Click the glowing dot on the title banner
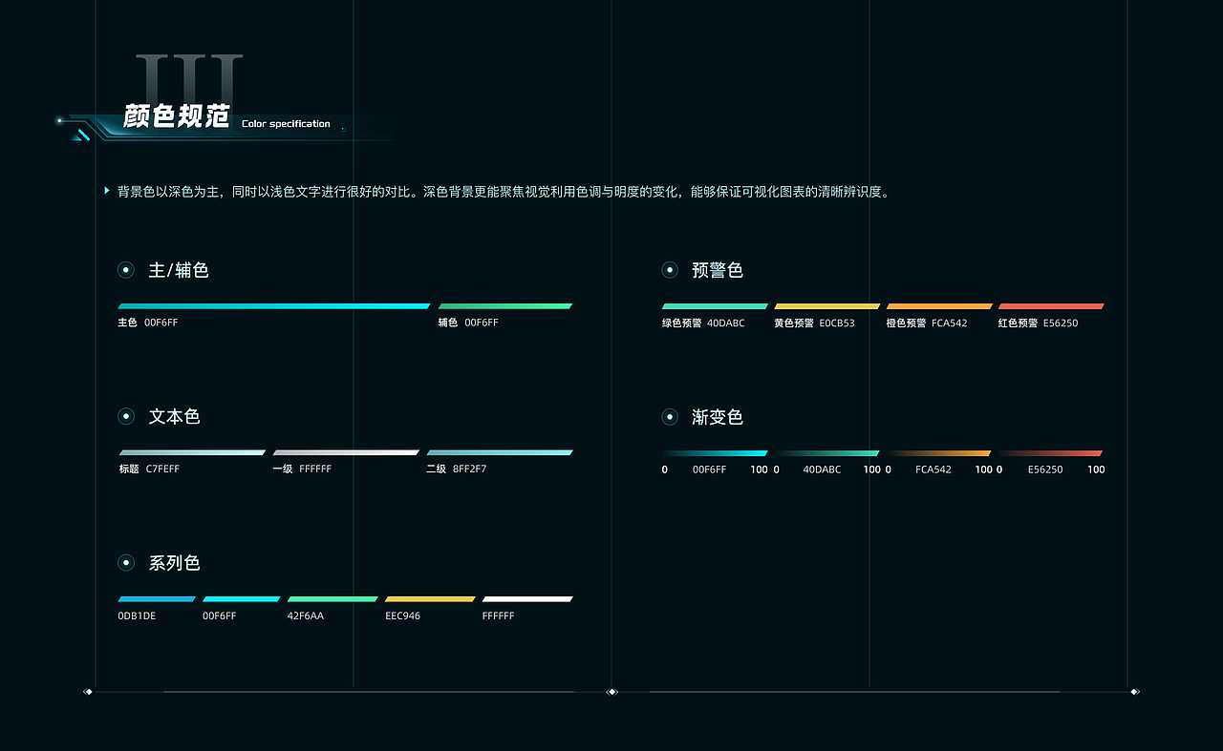Screen dimensions: 1223x751 point(59,120)
